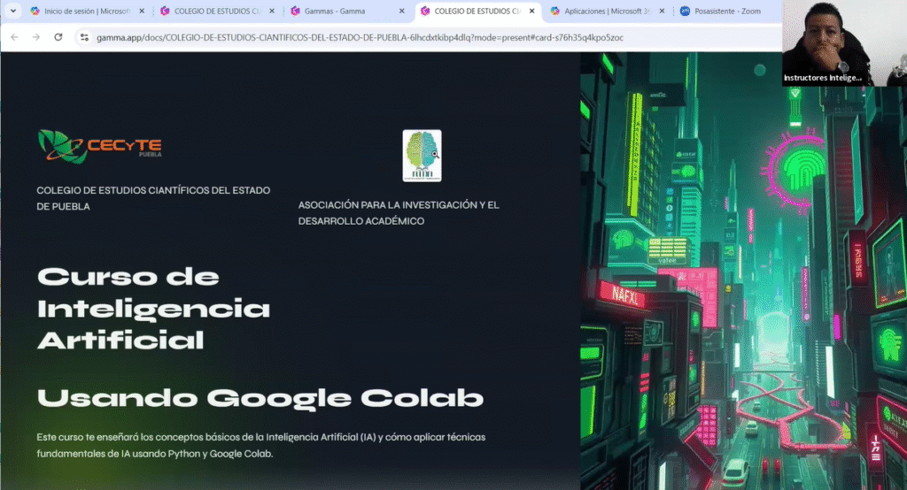Viewport: 907px width, 490px height.
Task: Click the CECyTE Puebla logo
Action: pyautogui.click(x=99, y=146)
